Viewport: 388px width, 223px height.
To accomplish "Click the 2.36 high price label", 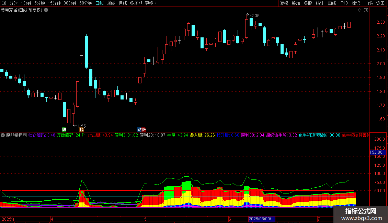I will (255, 15).
